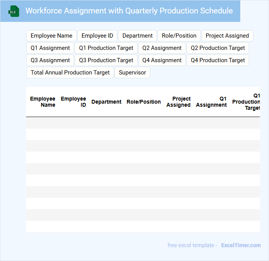269x261 pixels.
Task: Click Total Annual Production Target tag
Action: [x=70, y=73]
